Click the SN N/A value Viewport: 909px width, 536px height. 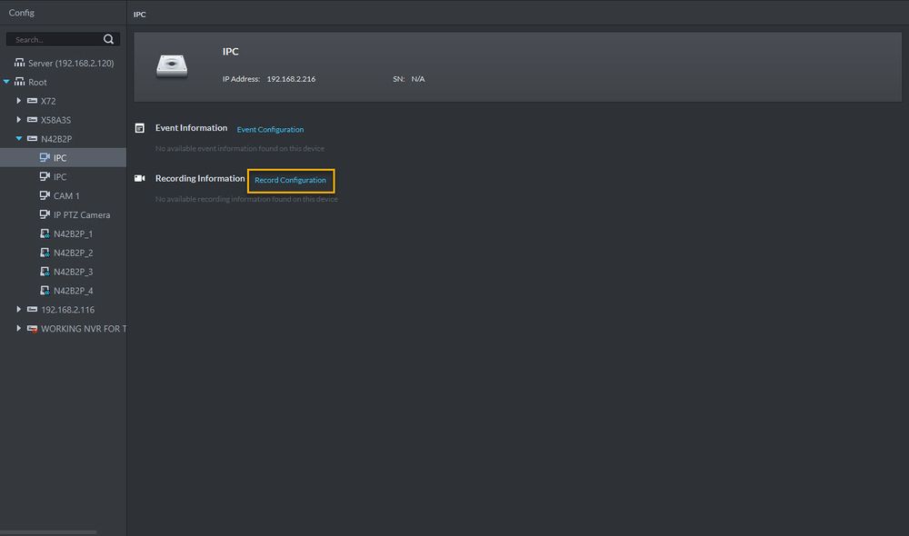(x=418, y=79)
